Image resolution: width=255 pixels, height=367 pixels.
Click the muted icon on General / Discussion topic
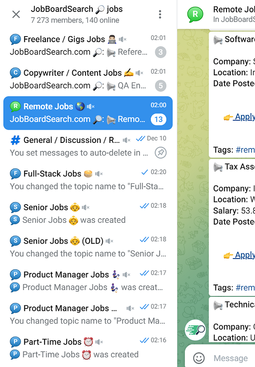pyautogui.click(x=126, y=140)
